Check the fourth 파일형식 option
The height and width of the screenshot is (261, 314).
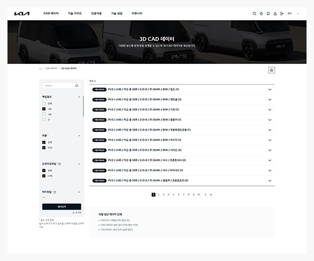[x=44, y=119]
